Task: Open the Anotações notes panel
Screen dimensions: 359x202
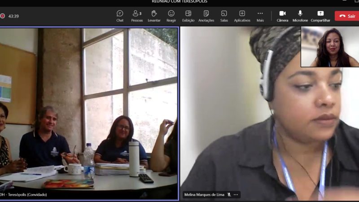Action: tap(206, 16)
